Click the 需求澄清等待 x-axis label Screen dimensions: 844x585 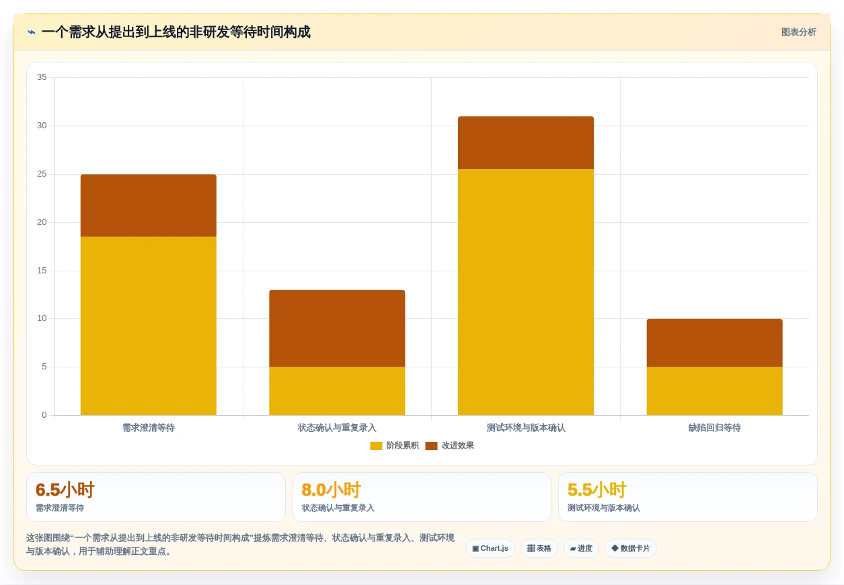[x=149, y=428]
